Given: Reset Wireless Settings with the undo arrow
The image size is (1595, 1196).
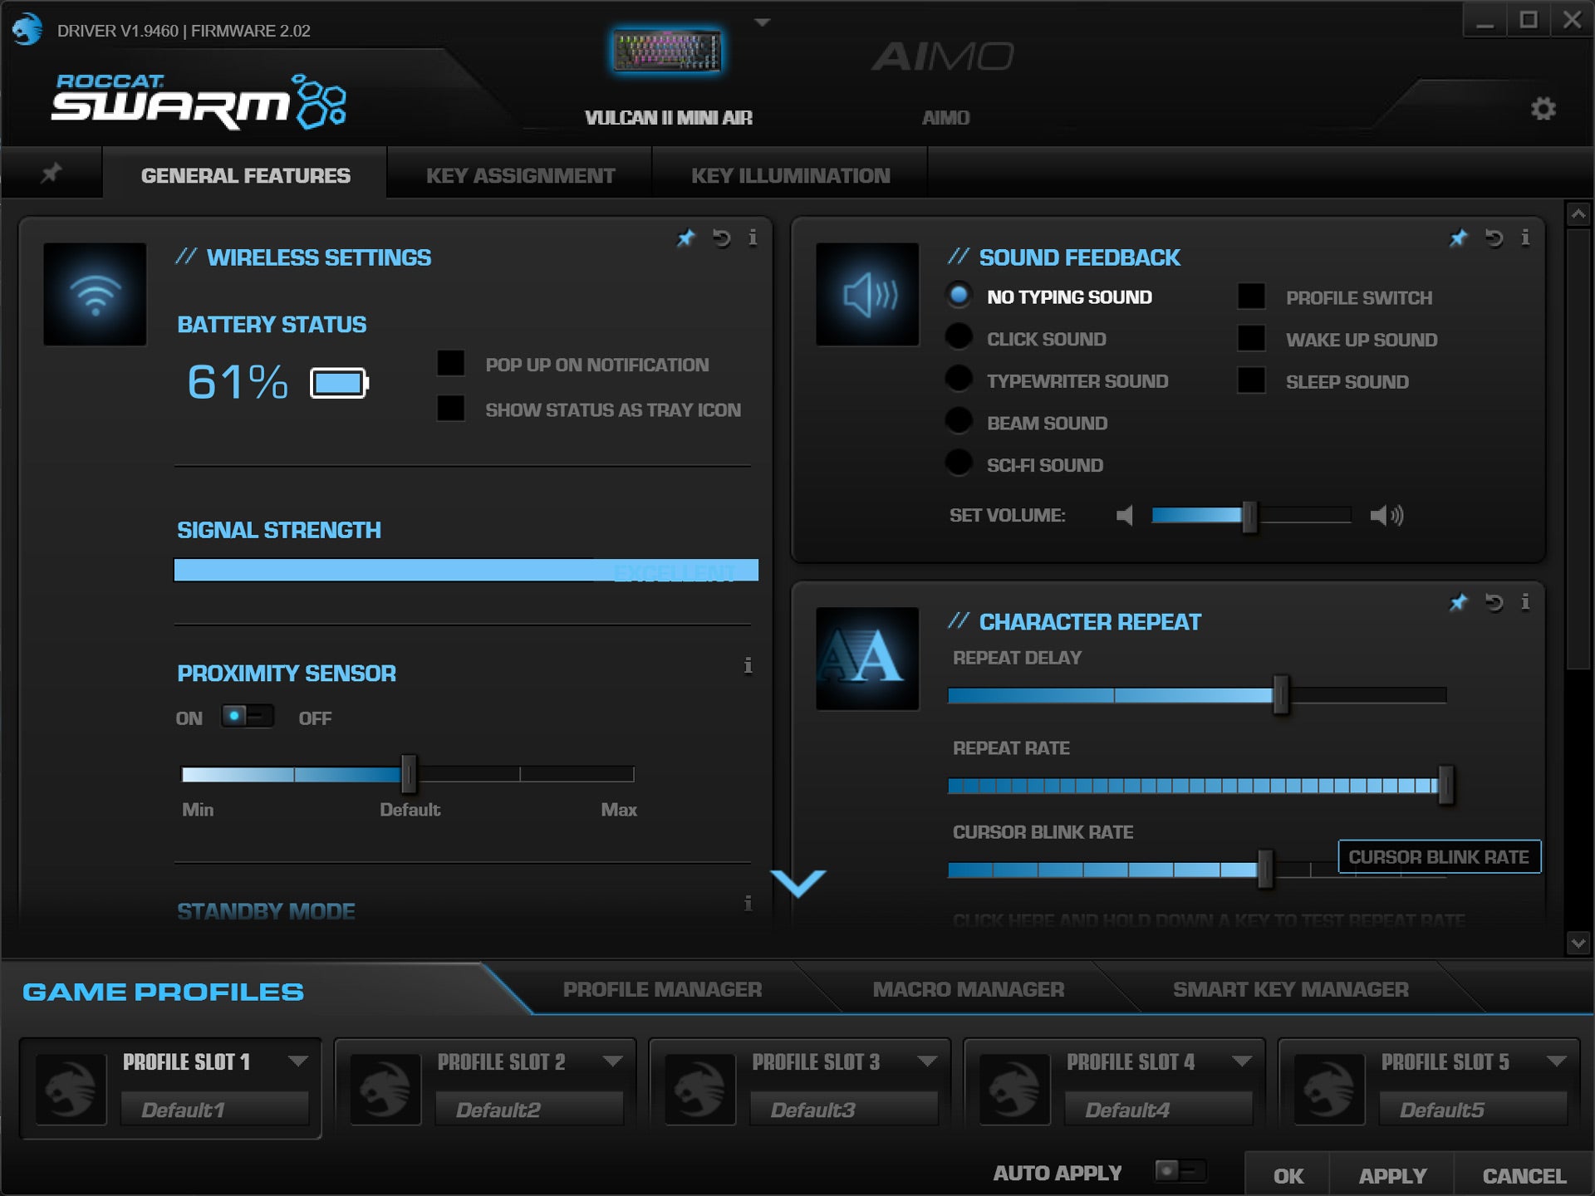Looking at the screenshot, I should (721, 239).
